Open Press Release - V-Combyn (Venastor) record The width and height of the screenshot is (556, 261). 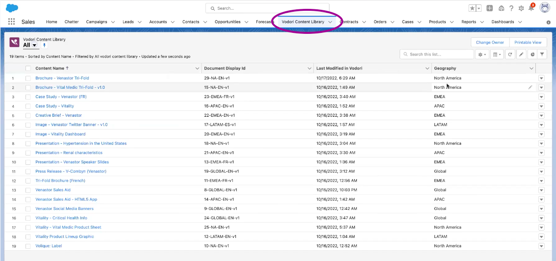click(71, 171)
